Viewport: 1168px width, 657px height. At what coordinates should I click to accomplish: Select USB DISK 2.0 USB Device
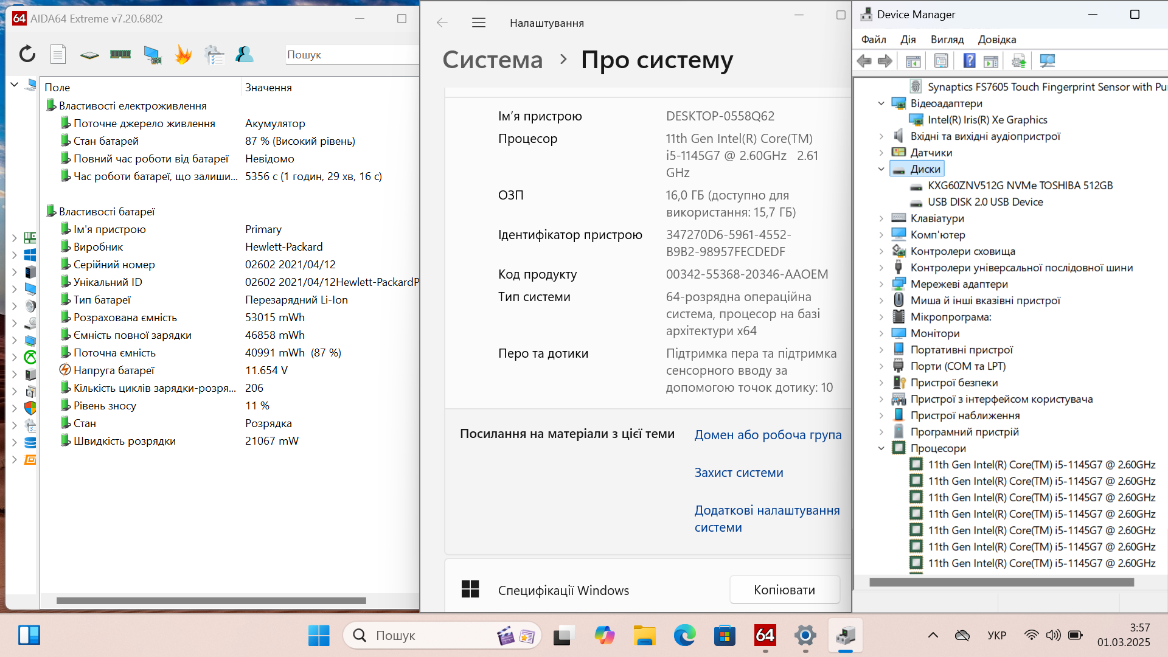[985, 202]
